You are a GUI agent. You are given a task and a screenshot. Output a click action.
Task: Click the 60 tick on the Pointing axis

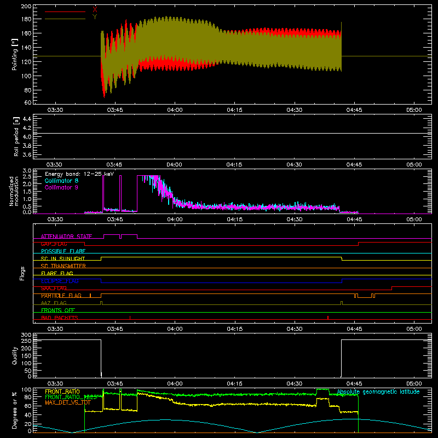click(28, 102)
